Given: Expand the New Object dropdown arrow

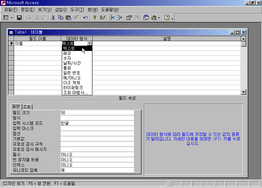Looking at the screenshot, I should pyautogui.click(x=159, y=18).
